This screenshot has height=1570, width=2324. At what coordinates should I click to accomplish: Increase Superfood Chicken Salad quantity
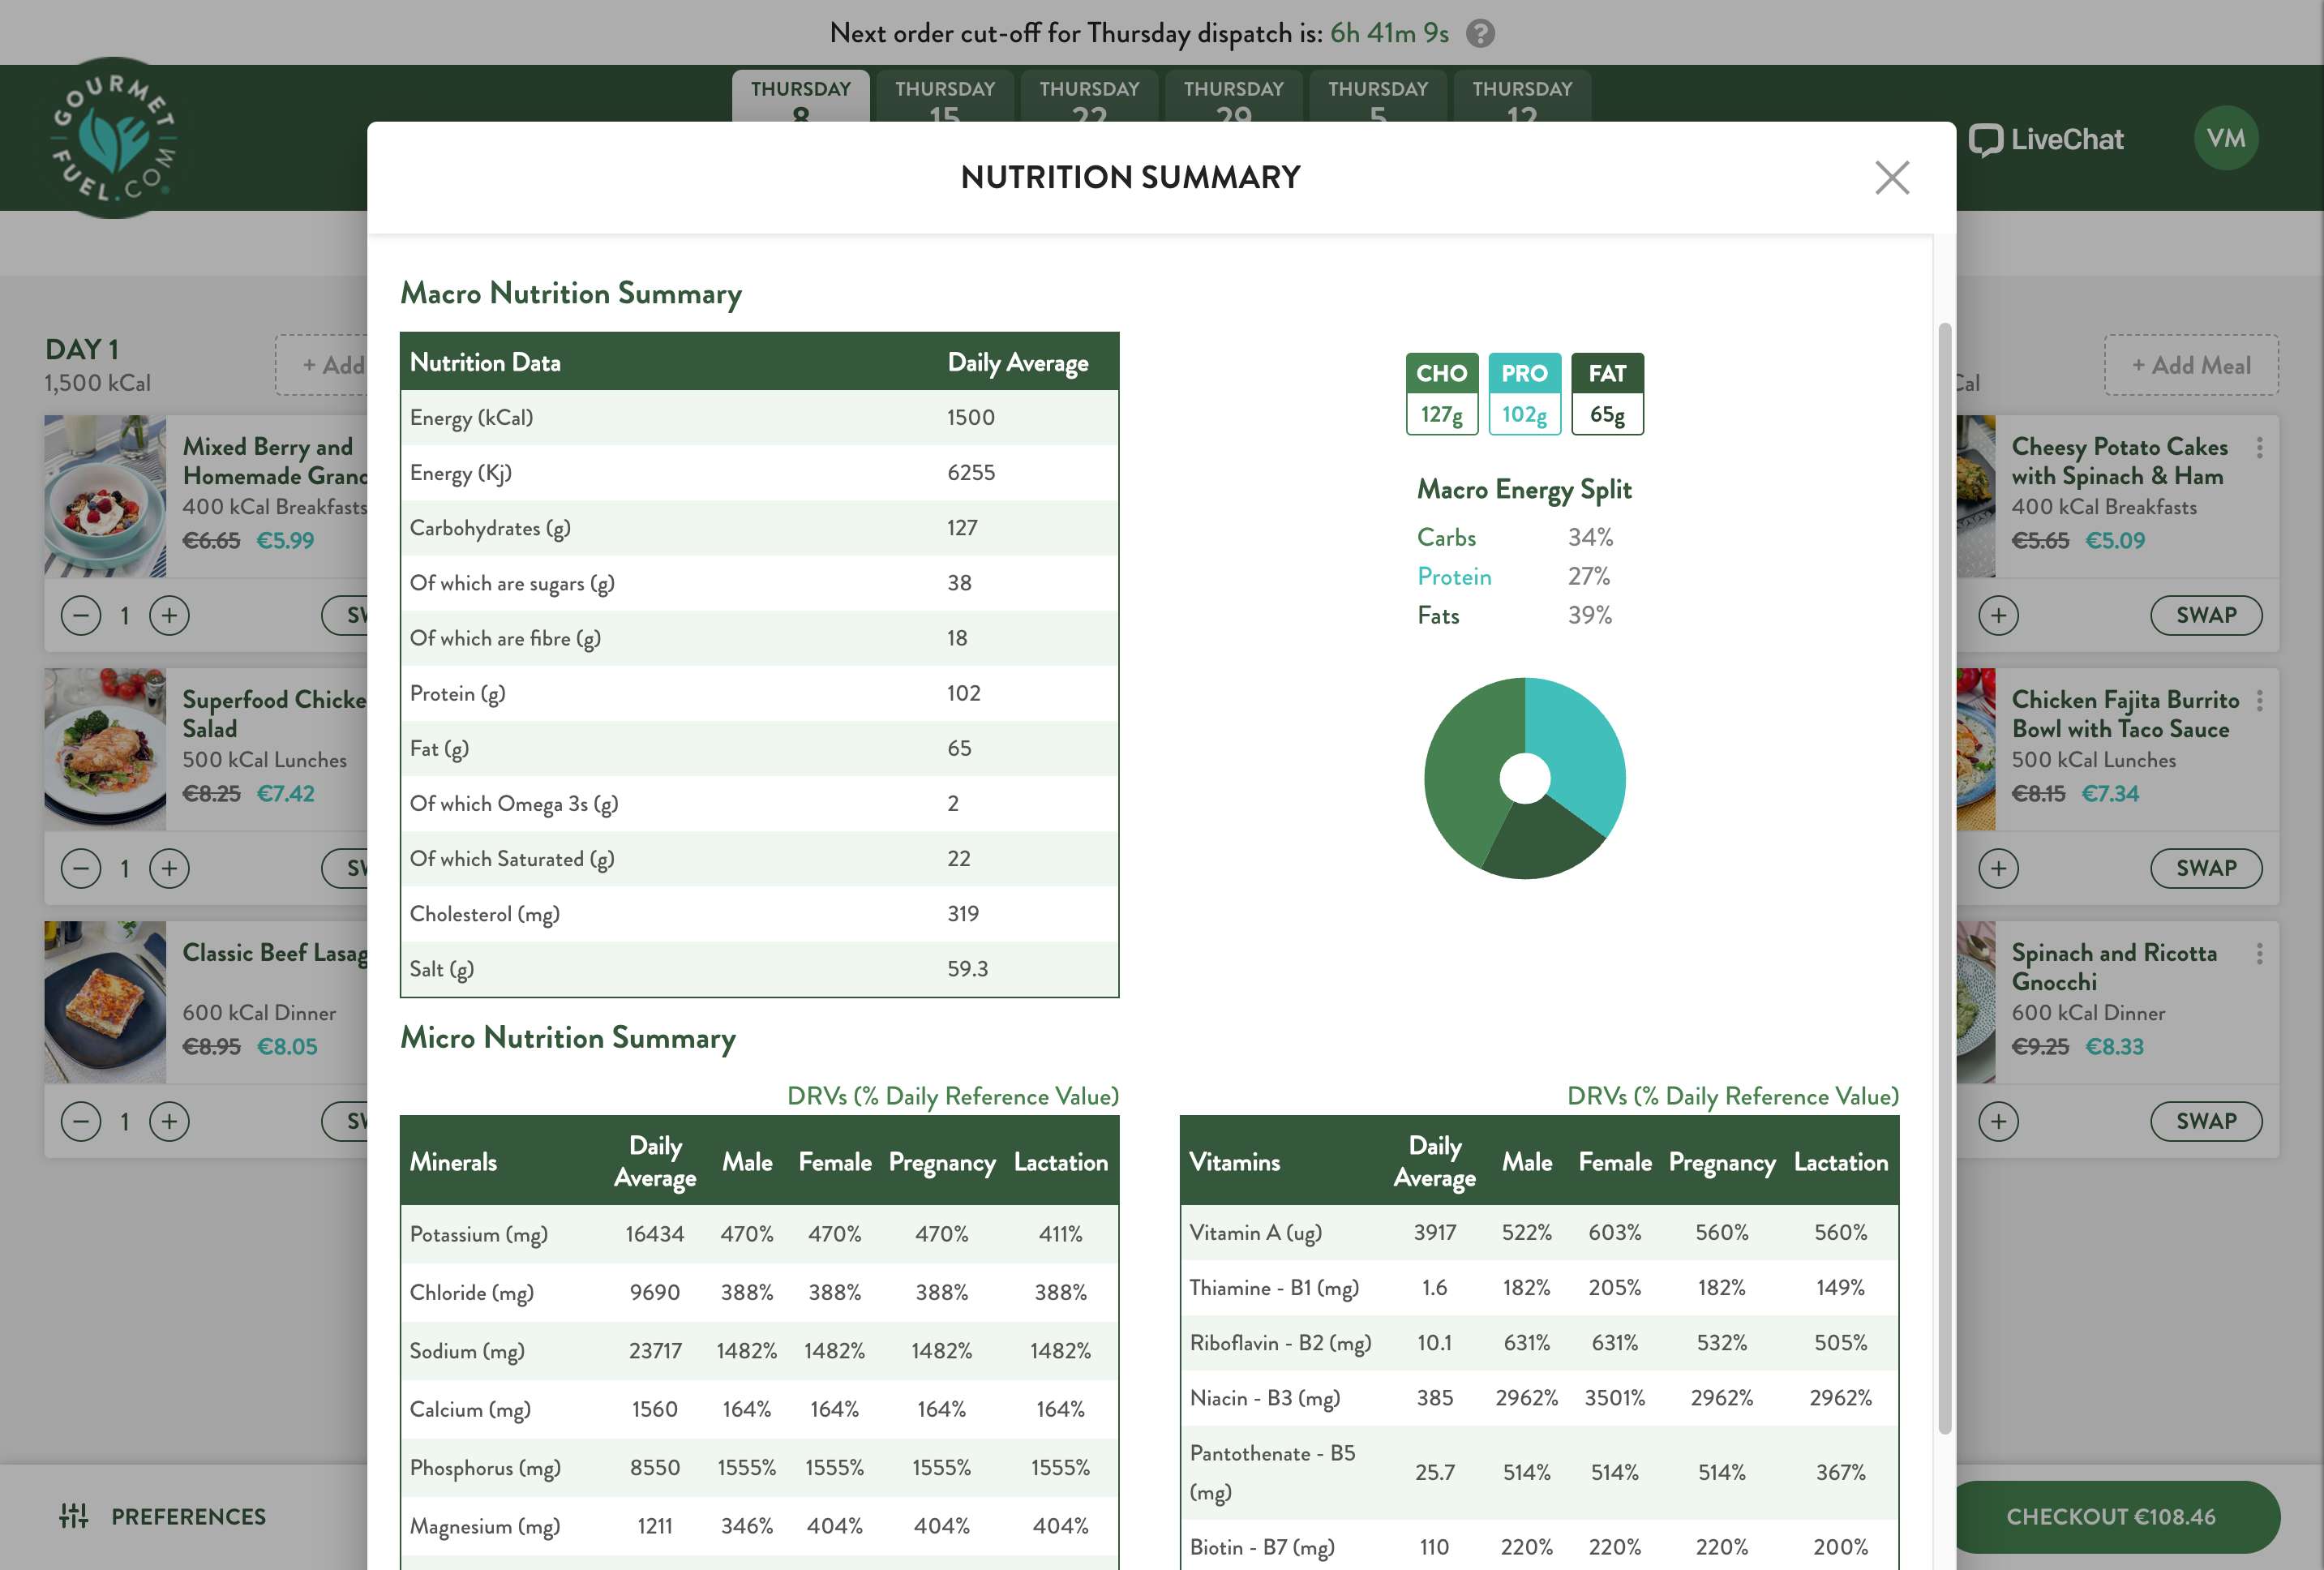click(169, 868)
